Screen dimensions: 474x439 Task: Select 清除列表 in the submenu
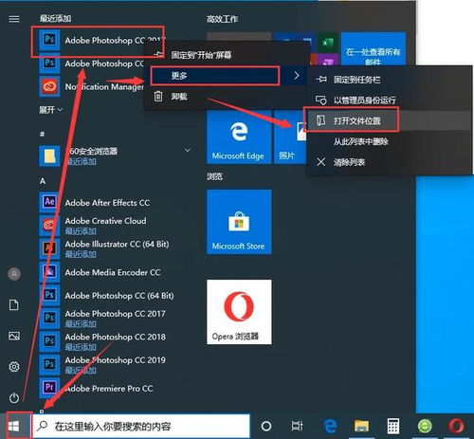[390, 162]
